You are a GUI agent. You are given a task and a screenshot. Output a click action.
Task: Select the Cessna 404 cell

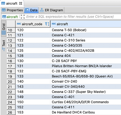86,56
